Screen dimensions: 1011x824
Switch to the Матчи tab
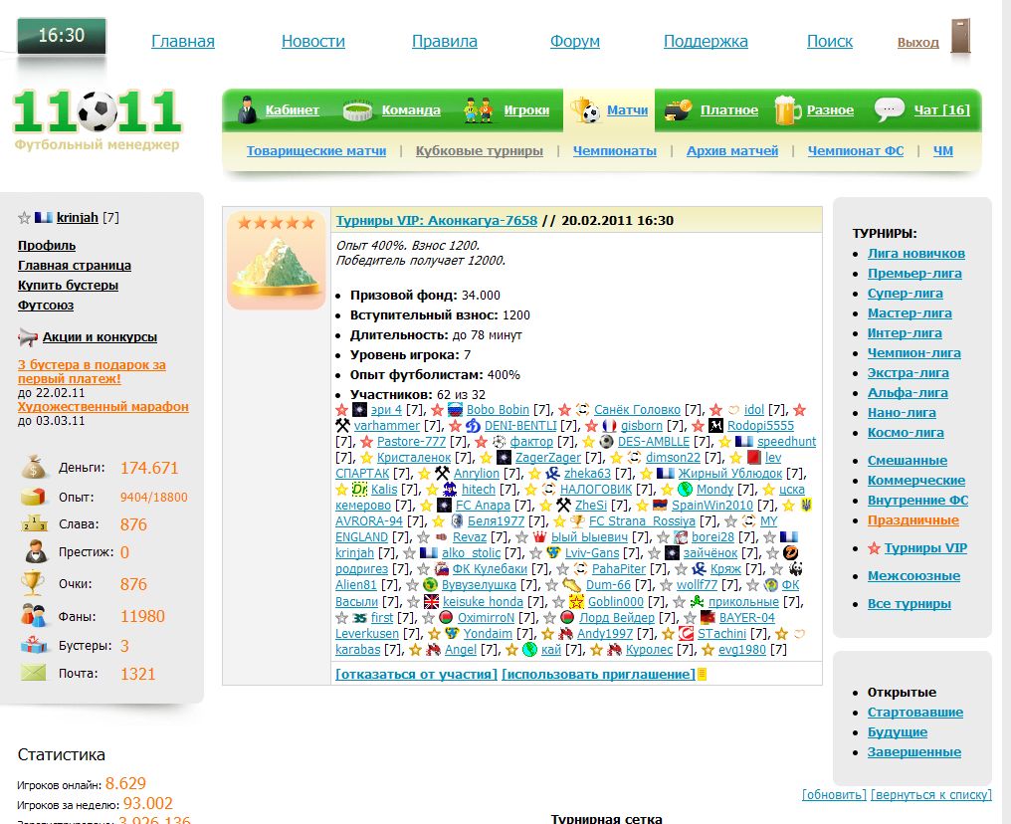(627, 110)
